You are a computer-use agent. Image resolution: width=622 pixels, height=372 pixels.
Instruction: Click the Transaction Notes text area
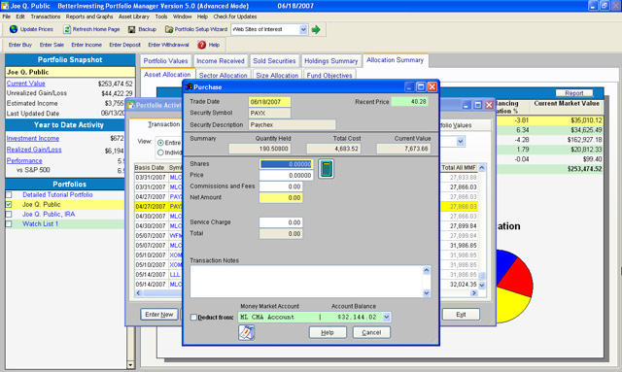click(306, 282)
